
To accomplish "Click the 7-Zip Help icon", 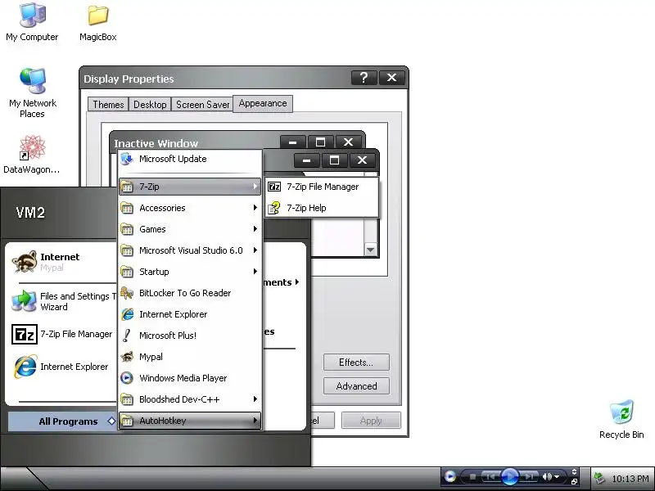I will pos(274,208).
